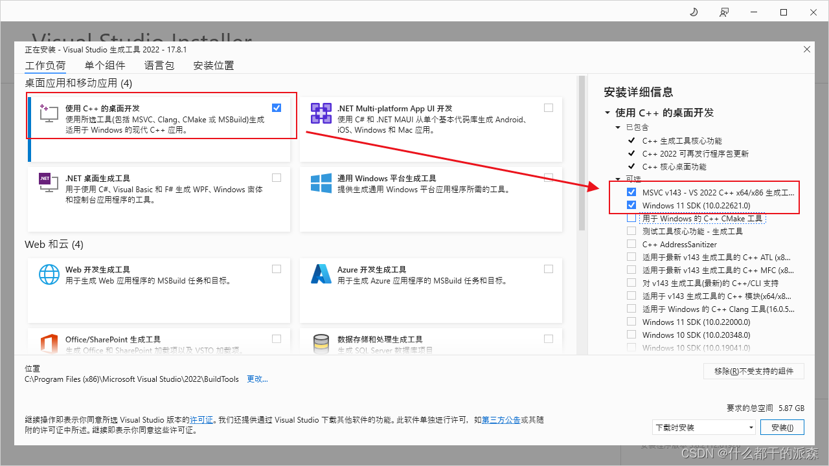Click the Azure 开发生成工具 icon
This screenshot has width=829, height=466.
coord(321,274)
